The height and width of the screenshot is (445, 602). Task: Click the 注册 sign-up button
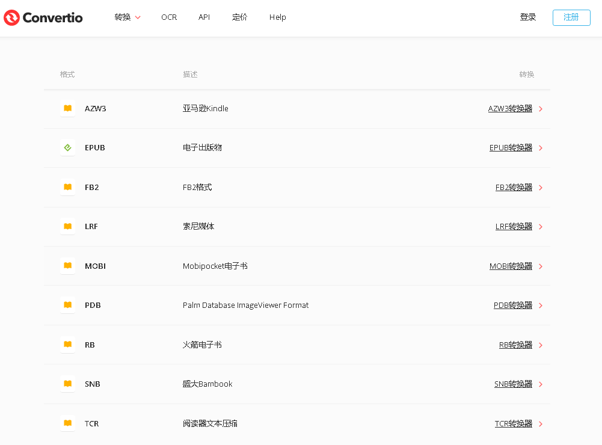tap(571, 17)
